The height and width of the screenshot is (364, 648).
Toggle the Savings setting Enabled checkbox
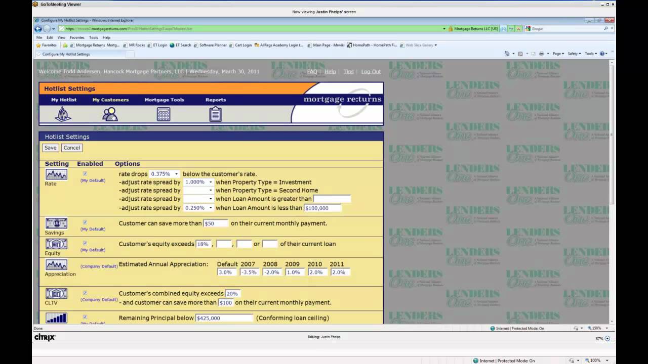pos(85,222)
